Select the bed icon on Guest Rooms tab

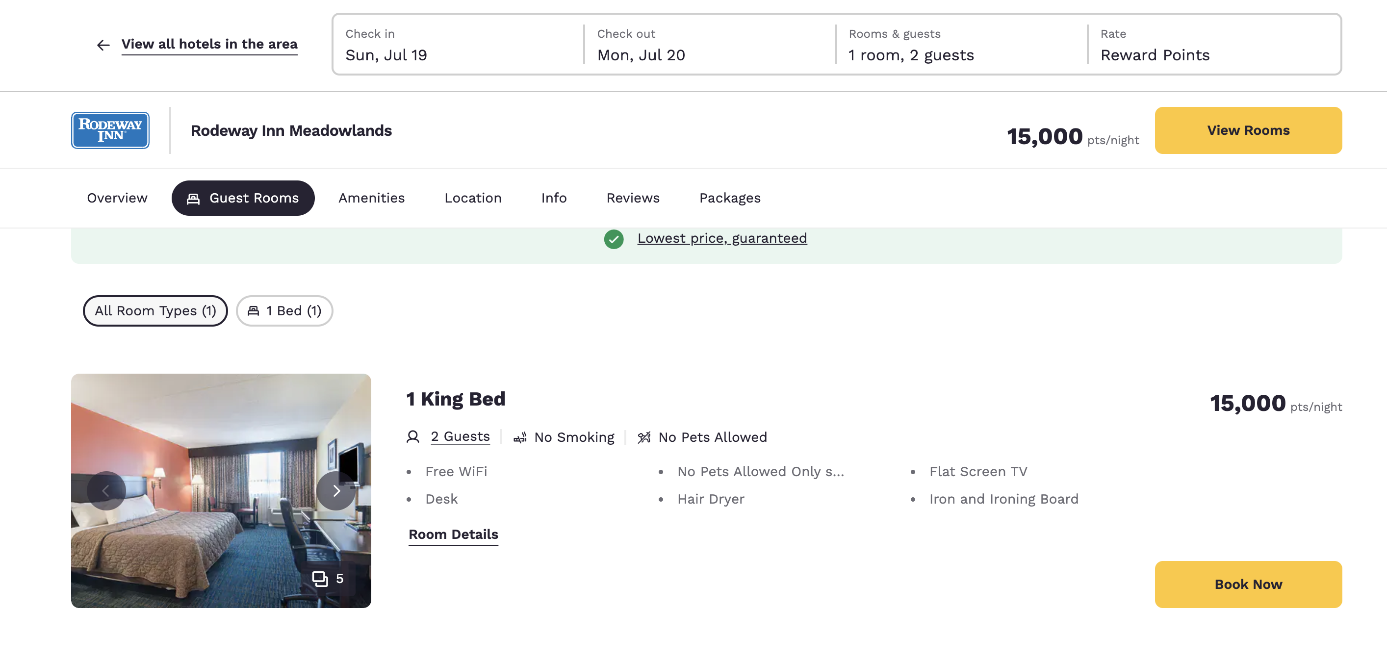192,198
